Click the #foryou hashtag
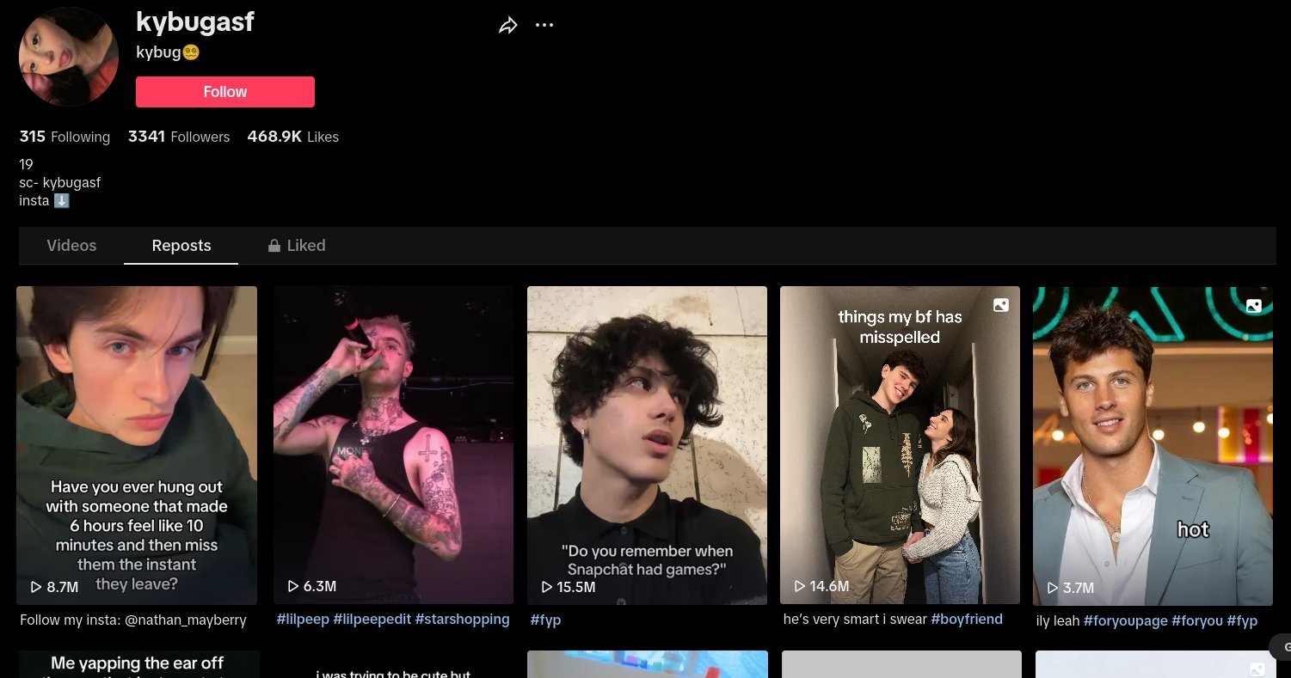This screenshot has width=1291, height=678. pos(1197,620)
